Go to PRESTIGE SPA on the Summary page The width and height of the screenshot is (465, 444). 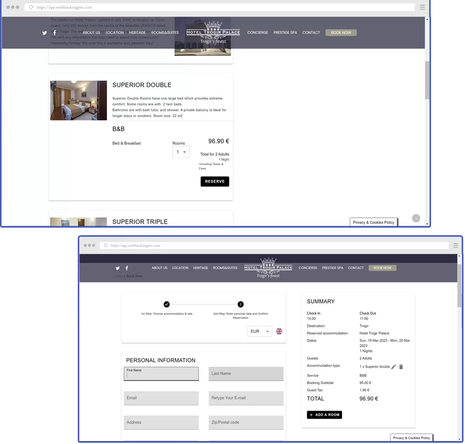[x=332, y=268]
